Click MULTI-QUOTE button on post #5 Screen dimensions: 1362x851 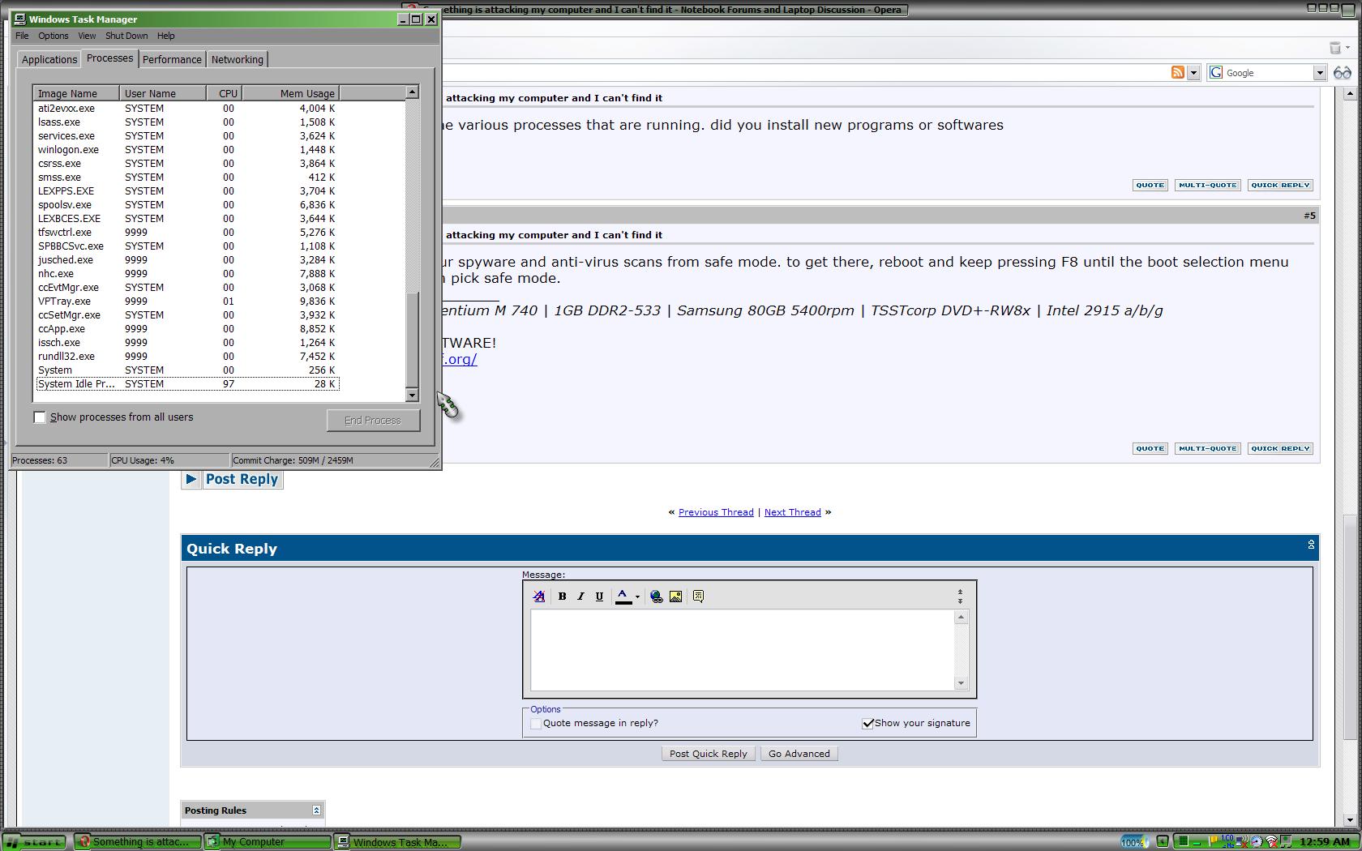click(1207, 448)
